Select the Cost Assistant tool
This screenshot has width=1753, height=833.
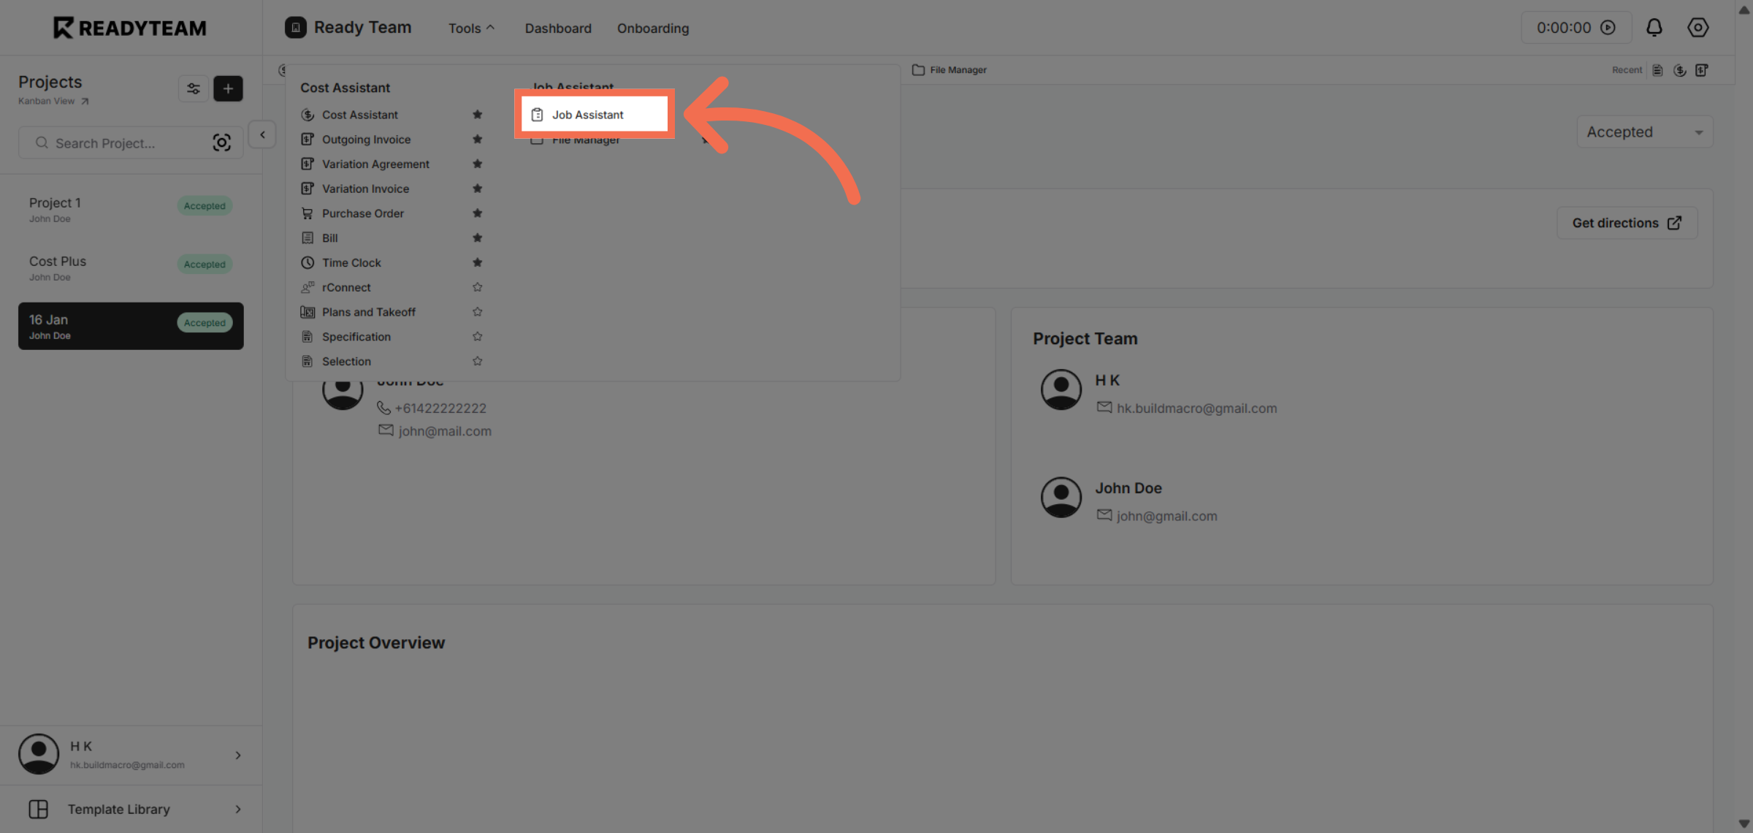359,115
